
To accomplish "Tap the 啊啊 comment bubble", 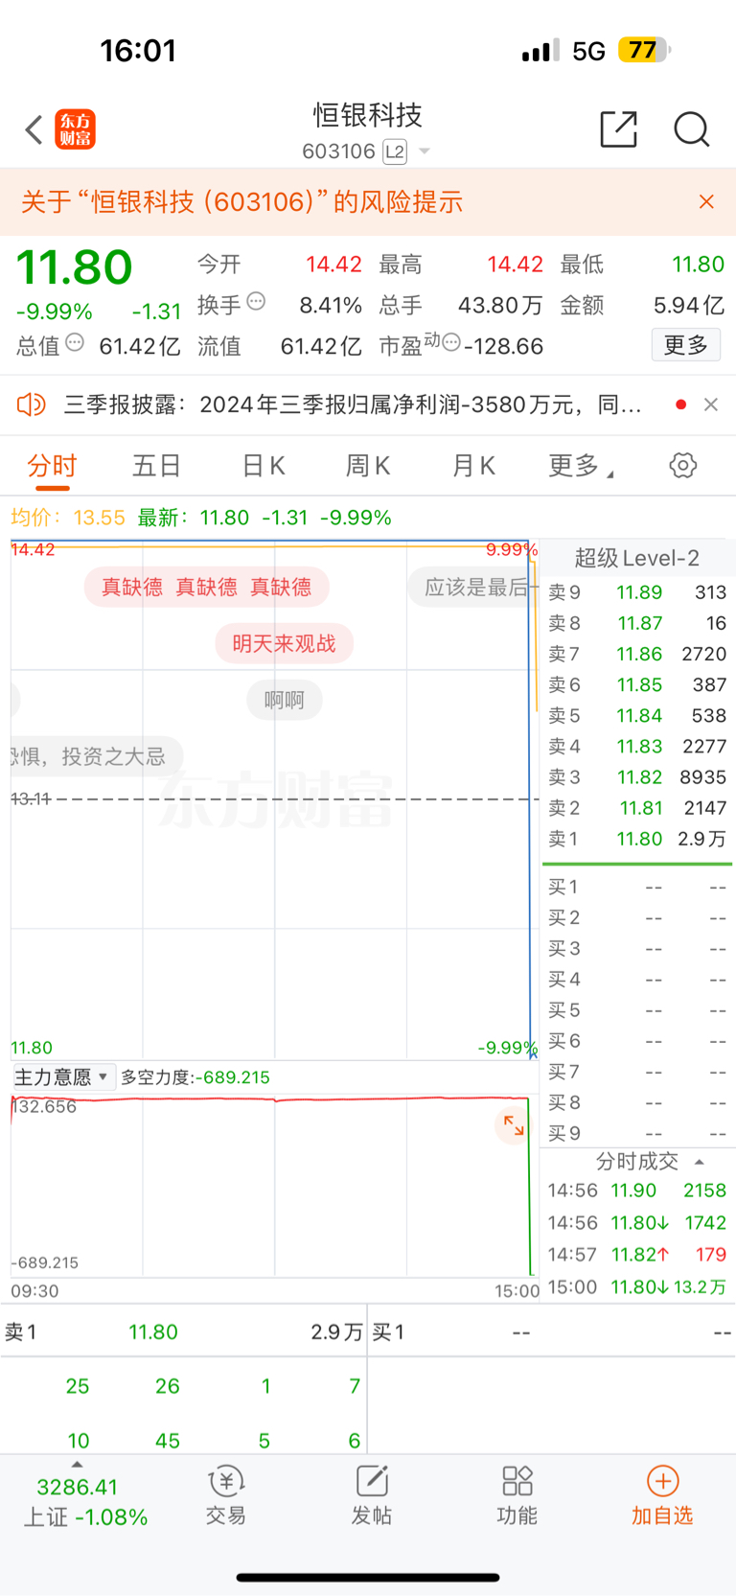I will point(285,700).
